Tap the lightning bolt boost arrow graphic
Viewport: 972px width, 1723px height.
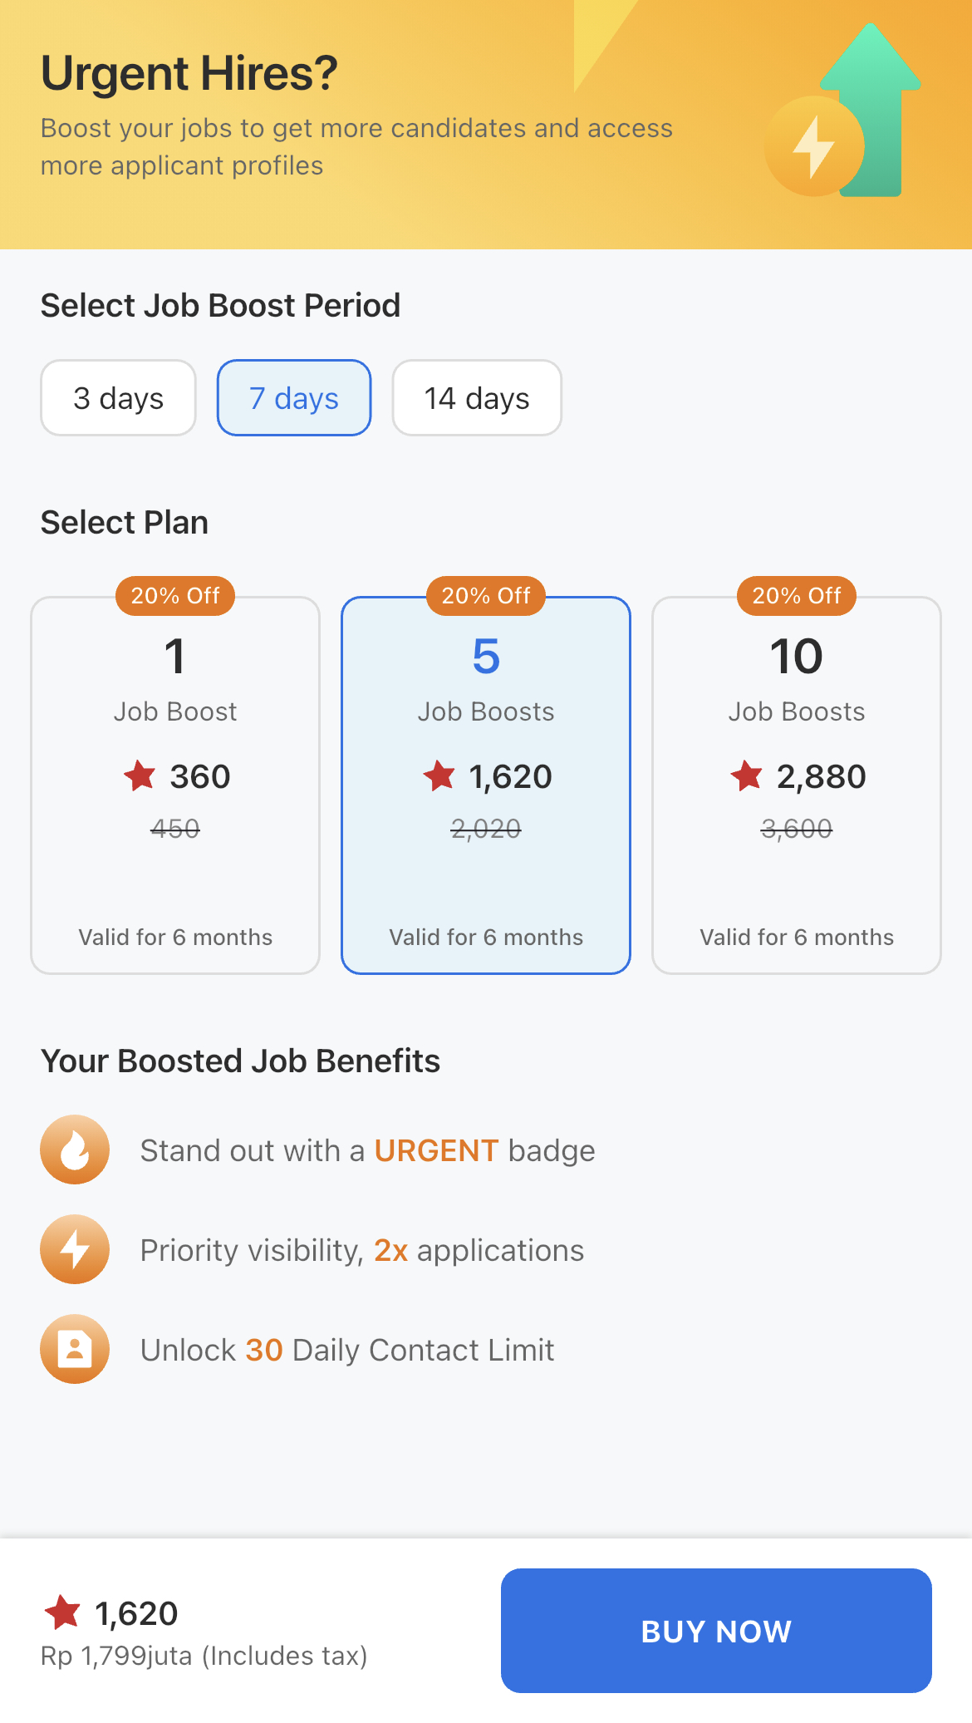click(842, 111)
